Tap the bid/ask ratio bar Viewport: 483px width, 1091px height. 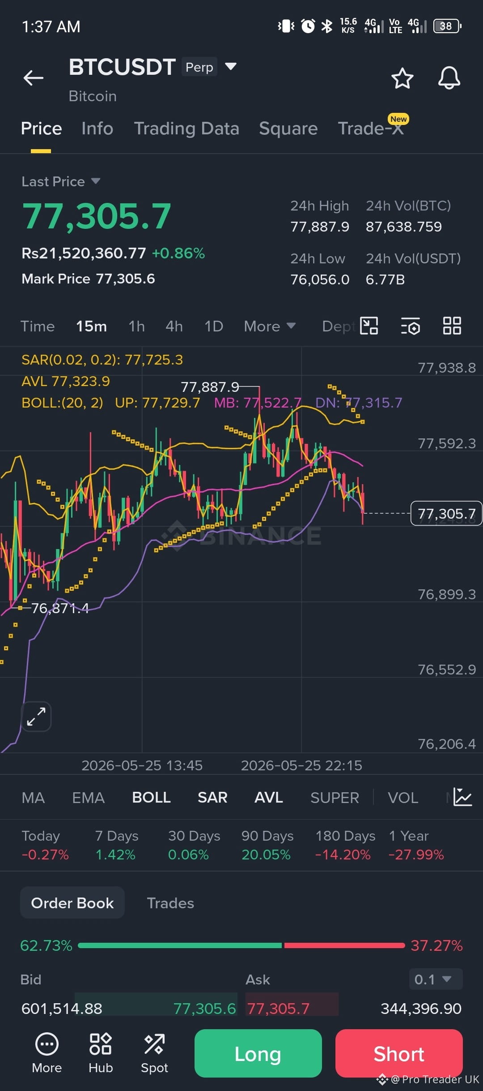point(241,945)
